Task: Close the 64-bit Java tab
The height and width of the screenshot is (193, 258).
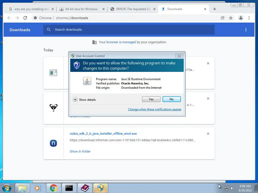Action: click(104, 9)
